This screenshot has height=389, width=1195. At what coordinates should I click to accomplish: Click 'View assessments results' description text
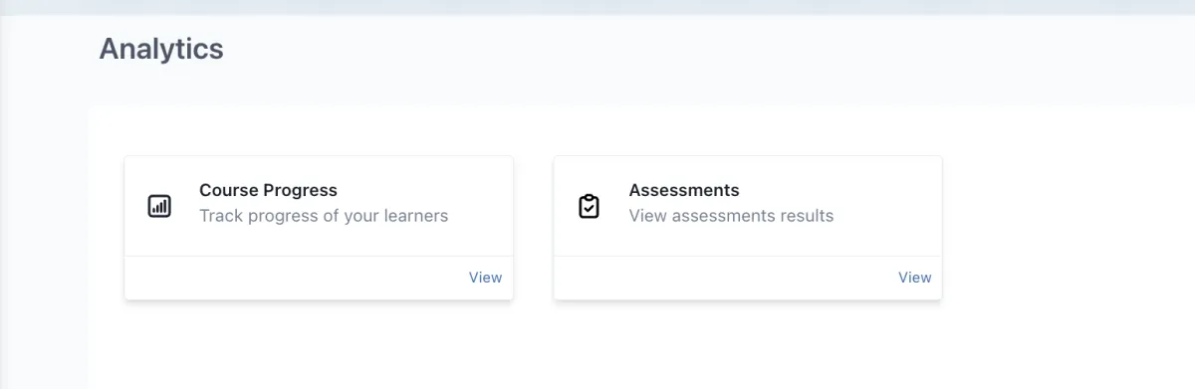(x=731, y=215)
